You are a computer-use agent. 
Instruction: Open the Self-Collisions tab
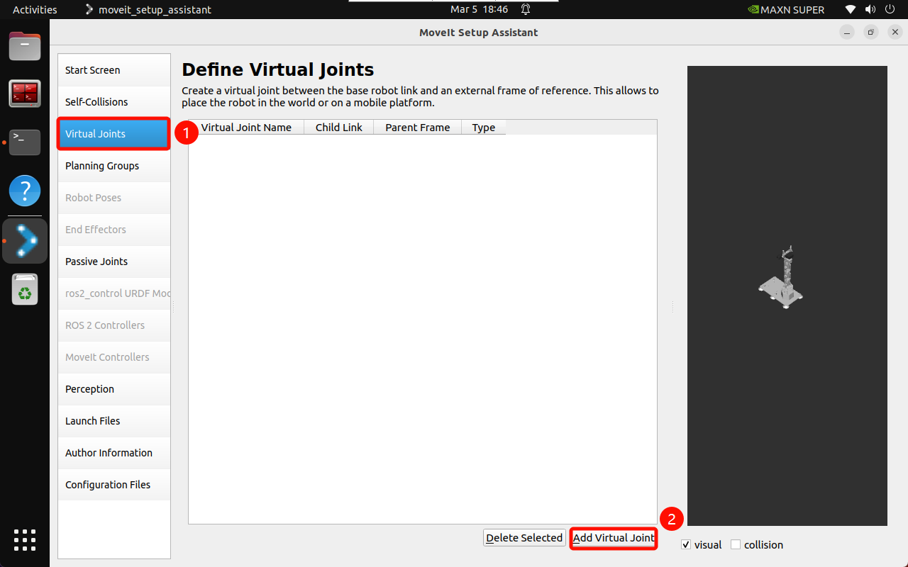[114, 102]
